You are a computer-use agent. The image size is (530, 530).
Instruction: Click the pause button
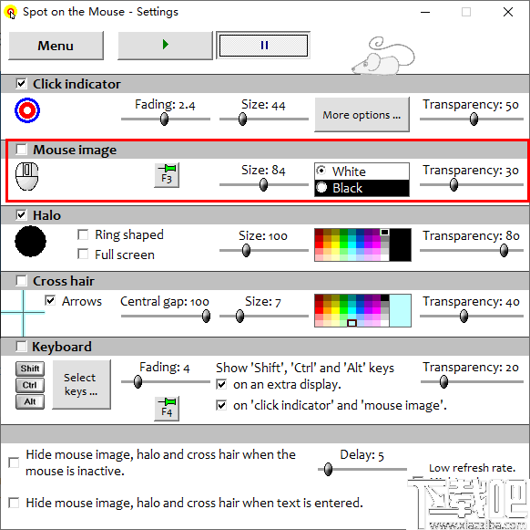pyautogui.click(x=263, y=46)
